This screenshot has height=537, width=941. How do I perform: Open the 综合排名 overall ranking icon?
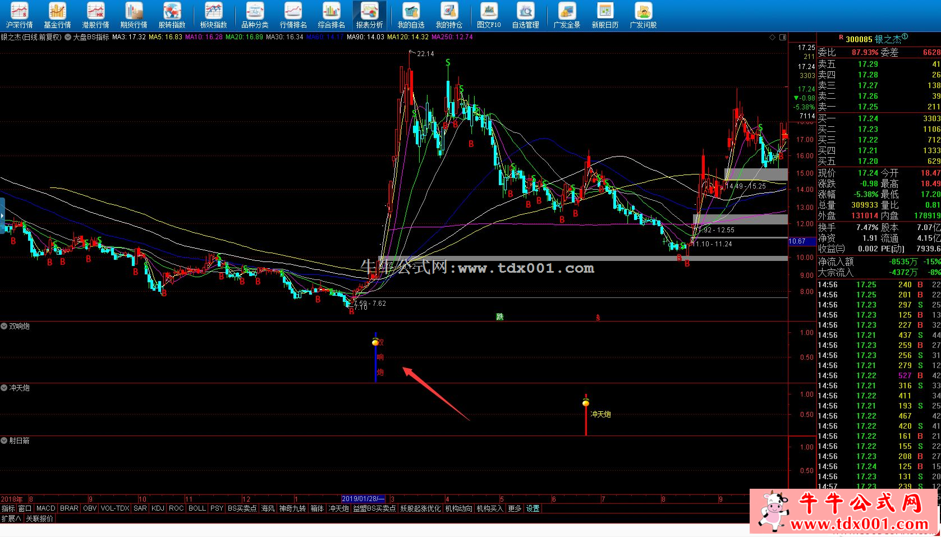click(x=331, y=15)
